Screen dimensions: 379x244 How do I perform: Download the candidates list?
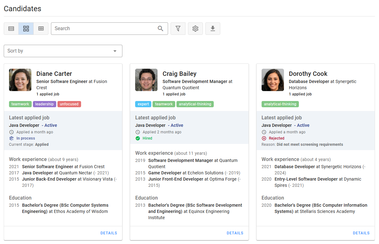pos(213,29)
